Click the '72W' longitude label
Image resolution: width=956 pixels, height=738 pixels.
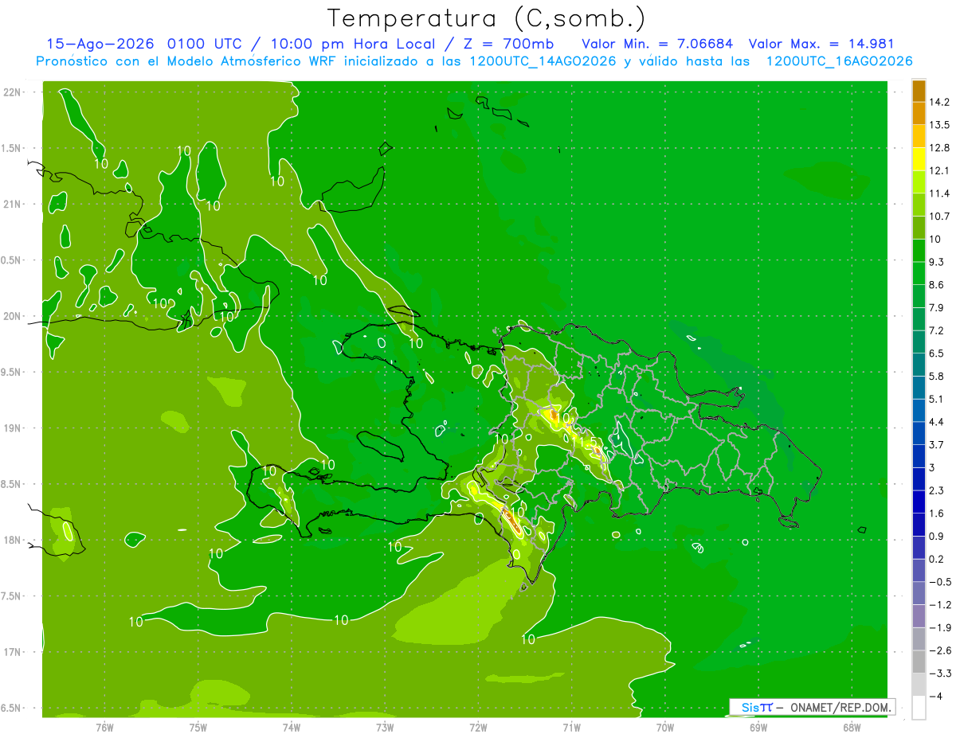point(478,727)
